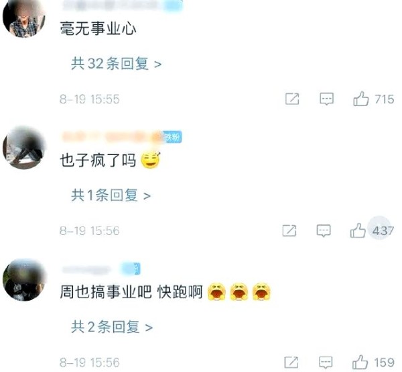This screenshot has width=402, height=372.
Task: Open reply box for 也子疯了吗 comment
Action: click(324, 230)
